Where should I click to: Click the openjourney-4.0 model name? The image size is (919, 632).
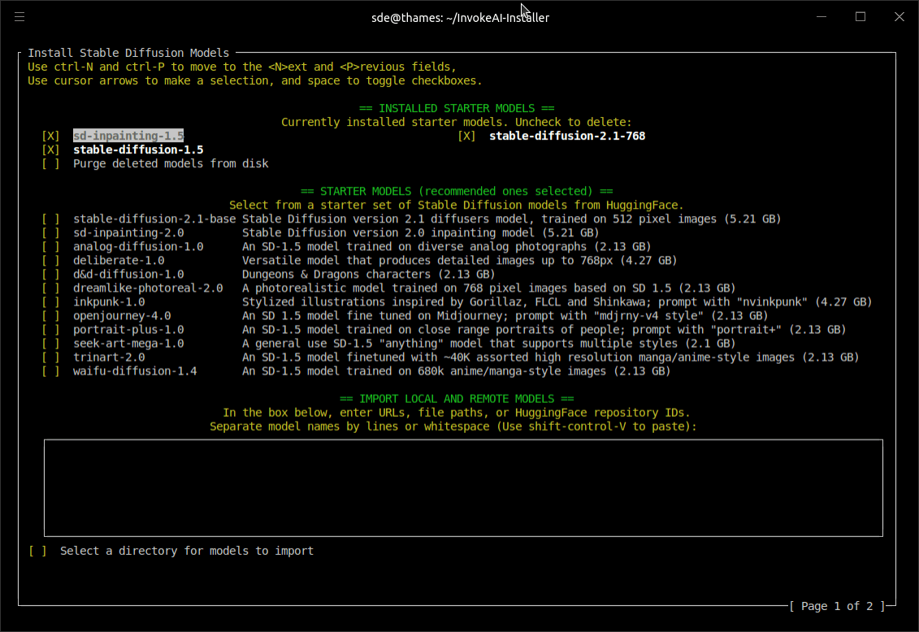[x=122, y=316]
